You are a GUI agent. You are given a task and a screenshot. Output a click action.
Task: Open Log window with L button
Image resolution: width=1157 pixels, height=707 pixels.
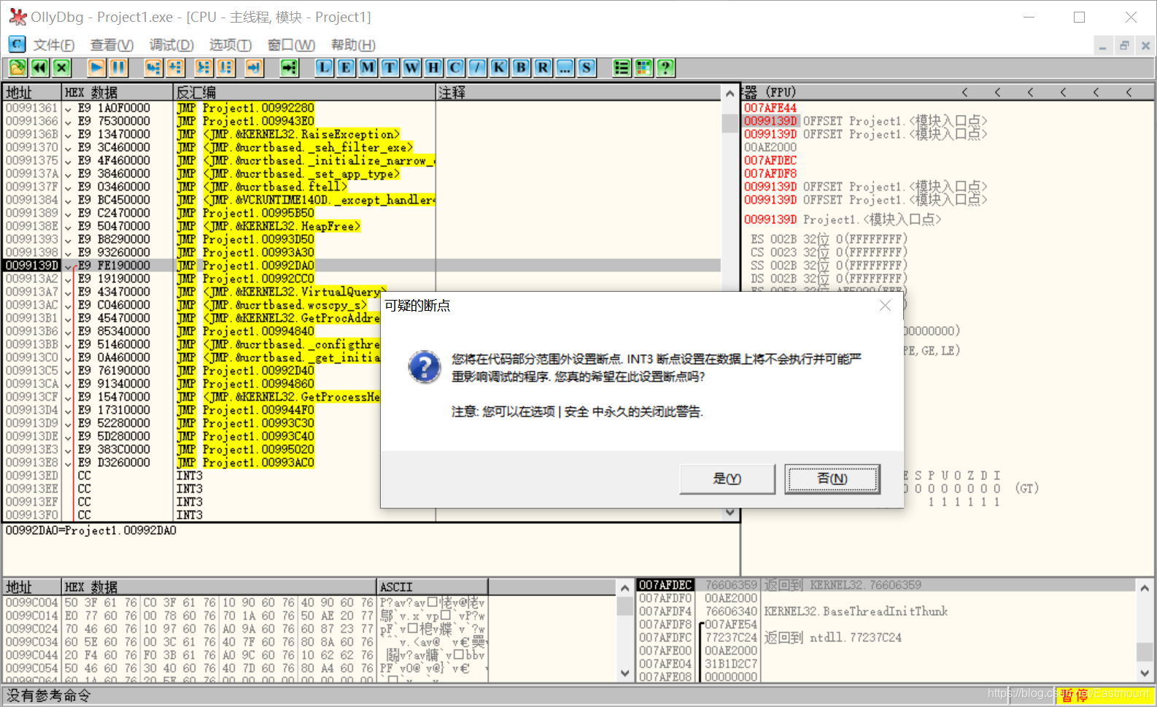pyautogui.click(x=324, y=68)
